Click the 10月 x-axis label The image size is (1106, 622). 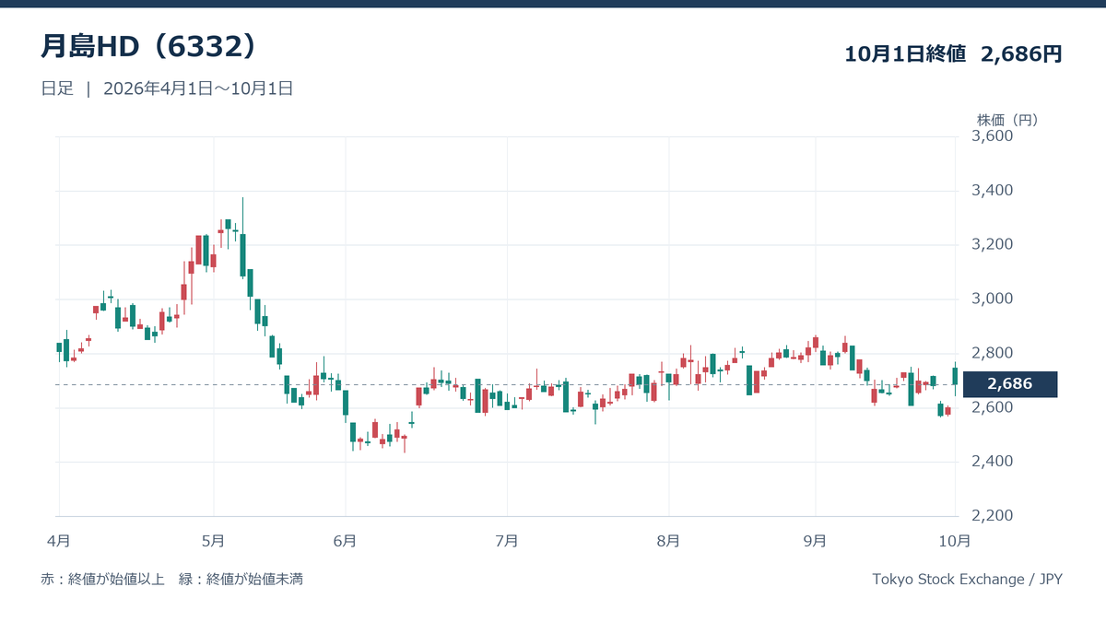coord(955,540)
